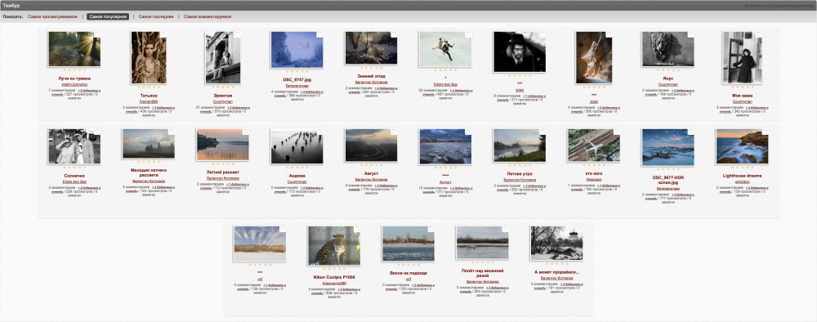Viewport: 817px width, 322px height.
Task: Open author 'fireman666' profile link
Action: pyautogui.click(x=149, y=101)
